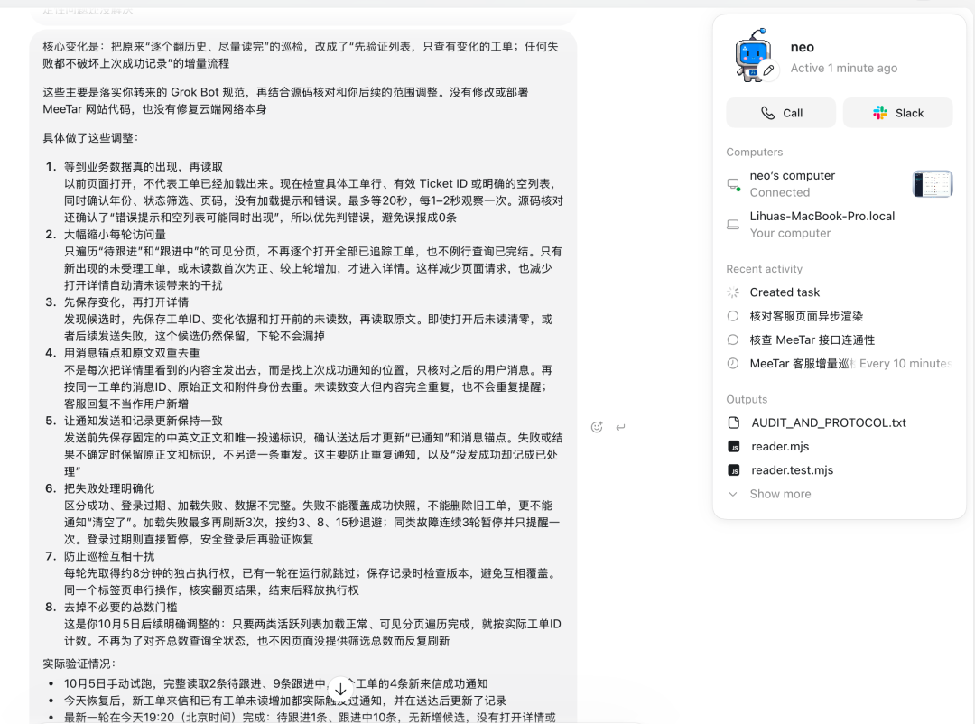Click the Computers section label

(x=754, y=152)
